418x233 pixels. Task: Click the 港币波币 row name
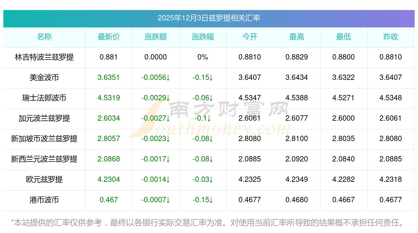(x=44, y=200)
